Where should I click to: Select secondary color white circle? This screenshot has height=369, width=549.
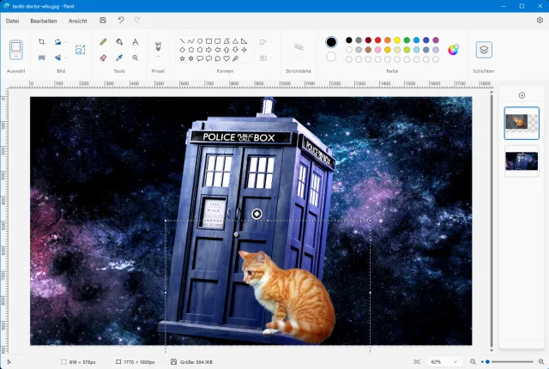[x=331, y=57]
